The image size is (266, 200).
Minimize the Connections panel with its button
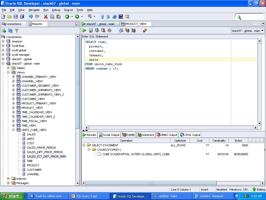tap(77, 24)
